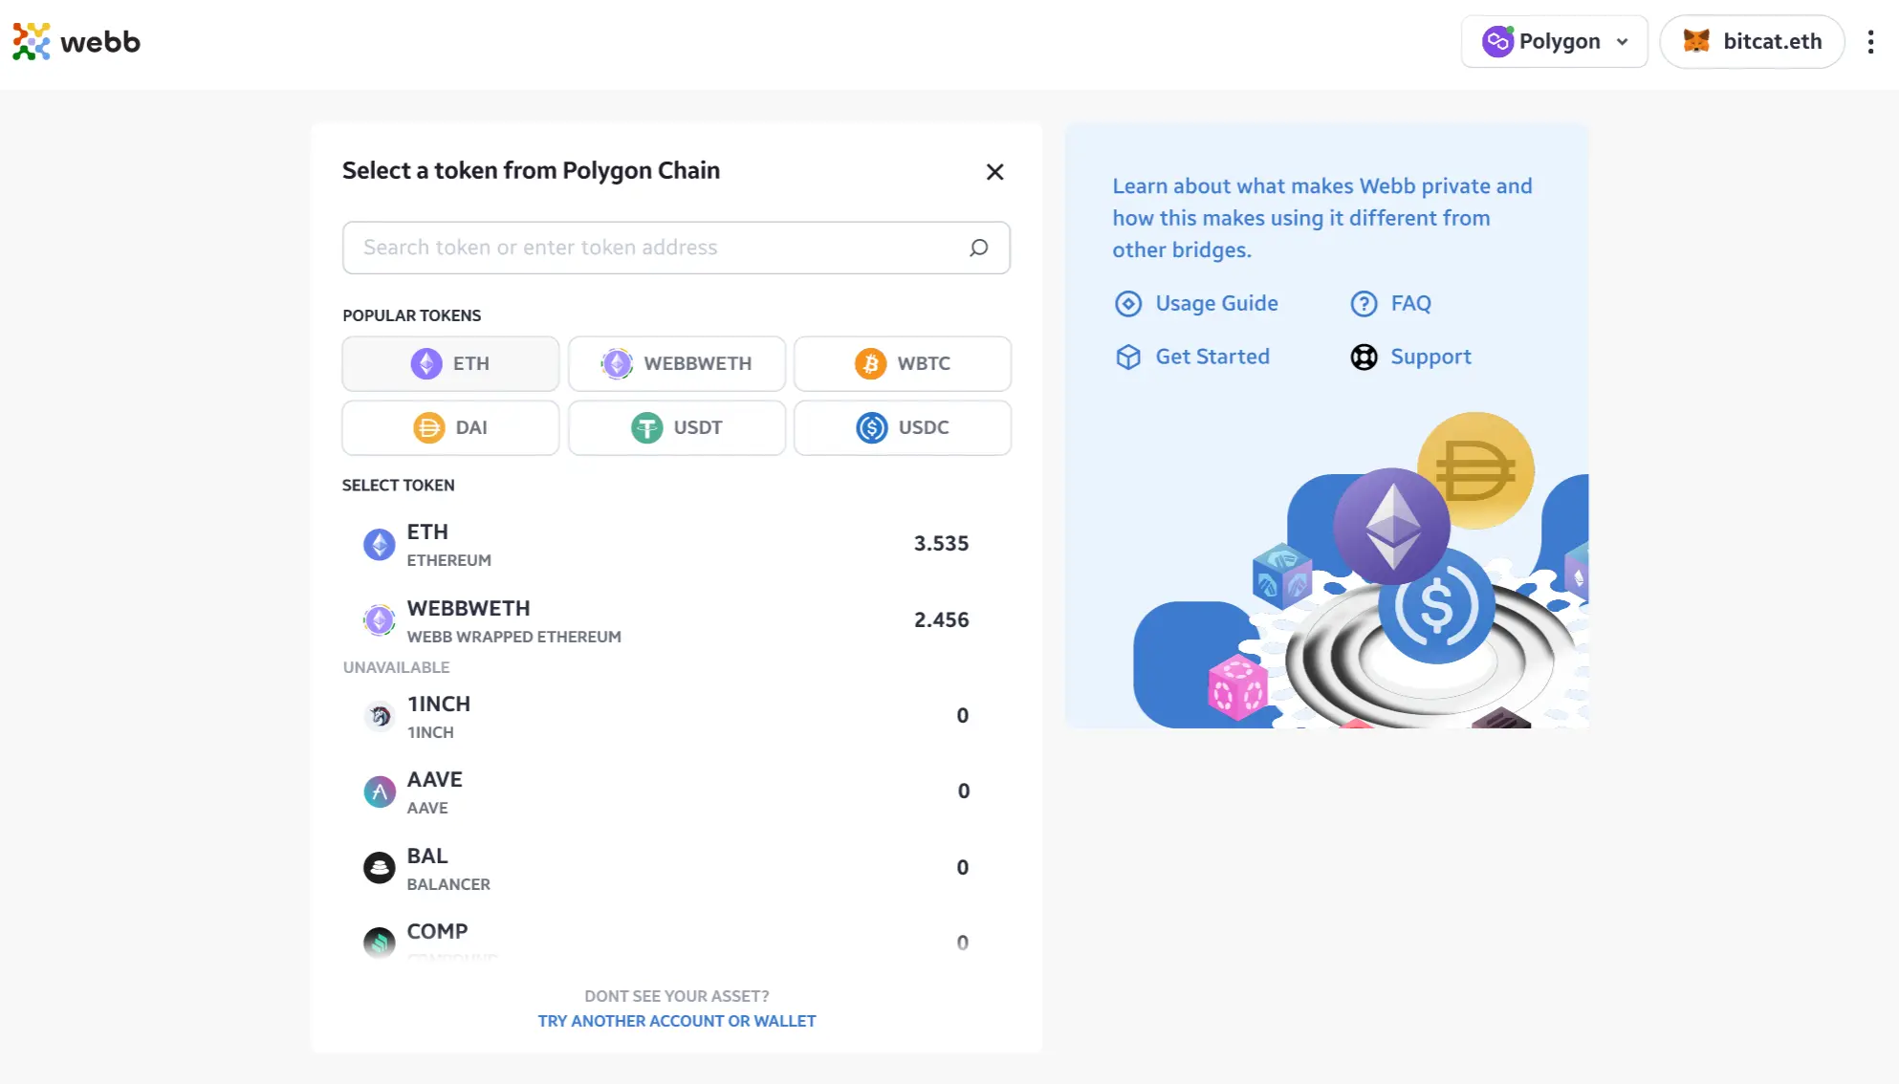
Task: Open the Get Started link
Action: (1191, 357)
